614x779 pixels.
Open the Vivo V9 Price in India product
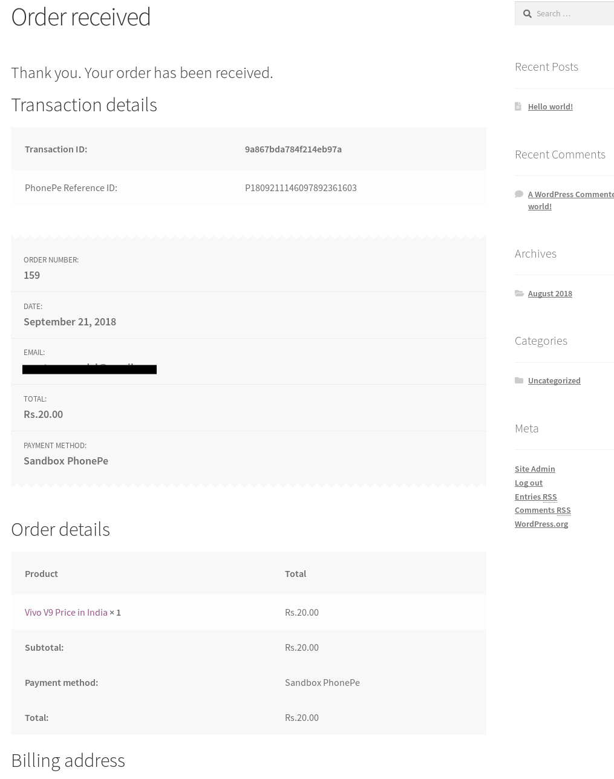(x=66, y=612)
